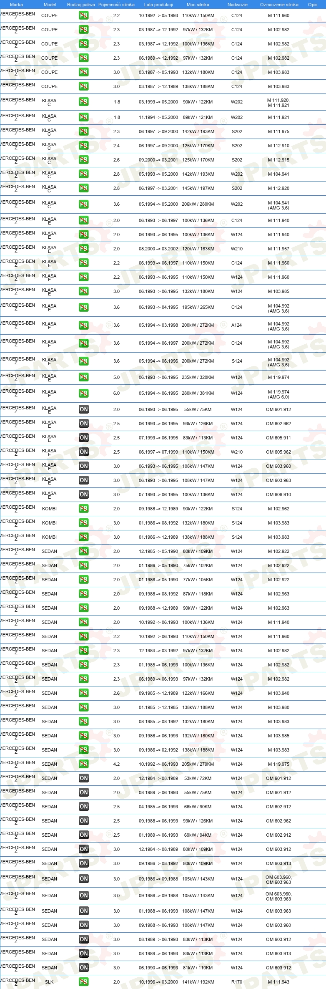
Task: Click the SLK model cell
Action: coord(49,982)
